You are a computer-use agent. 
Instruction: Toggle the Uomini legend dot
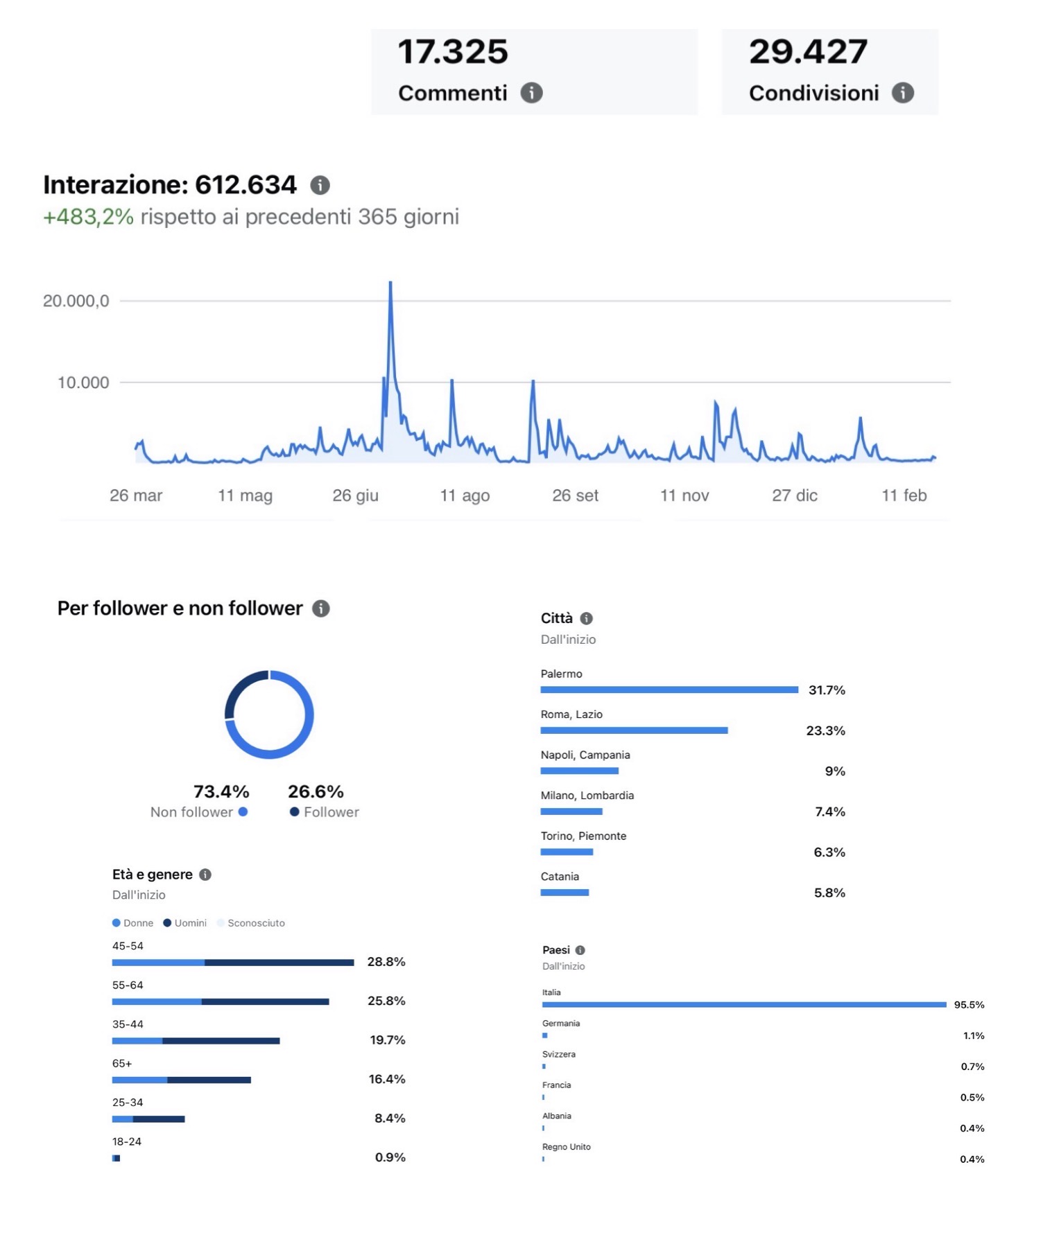(167, 923)
